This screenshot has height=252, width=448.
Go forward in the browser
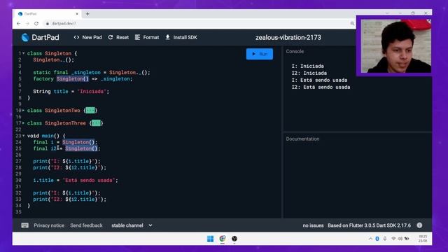click(27, 23)
